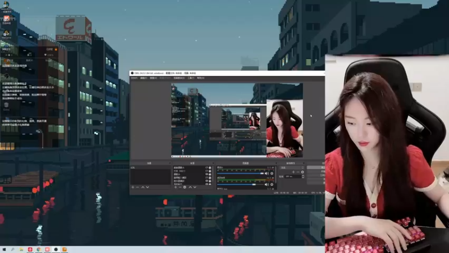
Task: Adjust the transition duration spinner arrows
Action: point(303,177)
